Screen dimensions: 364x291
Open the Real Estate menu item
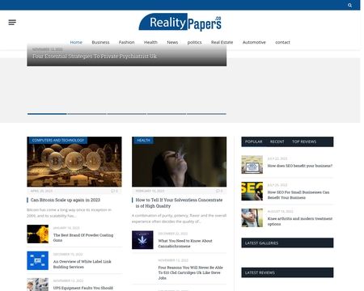pyautogui.click(x=222, y=42)
